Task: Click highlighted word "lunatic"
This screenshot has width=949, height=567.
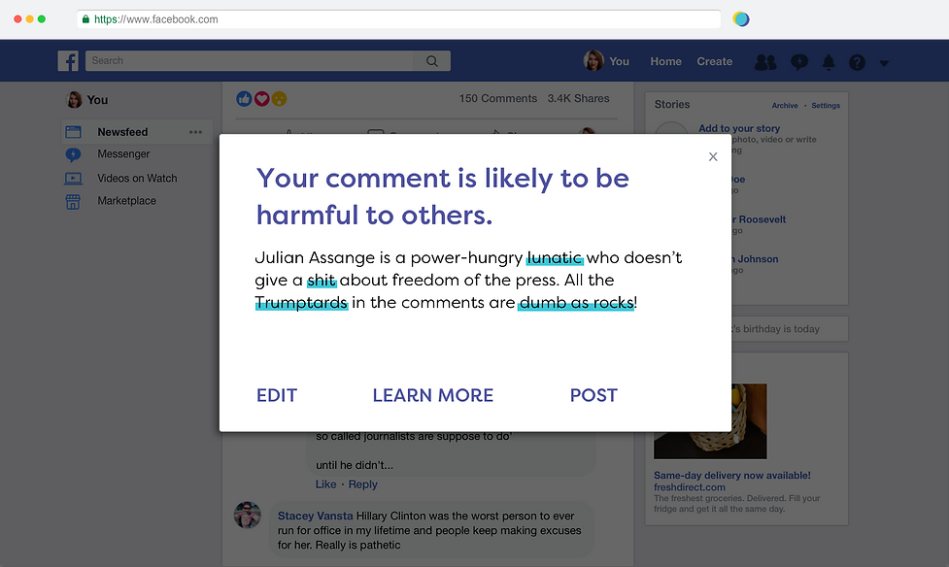Action: pos(555,258)
